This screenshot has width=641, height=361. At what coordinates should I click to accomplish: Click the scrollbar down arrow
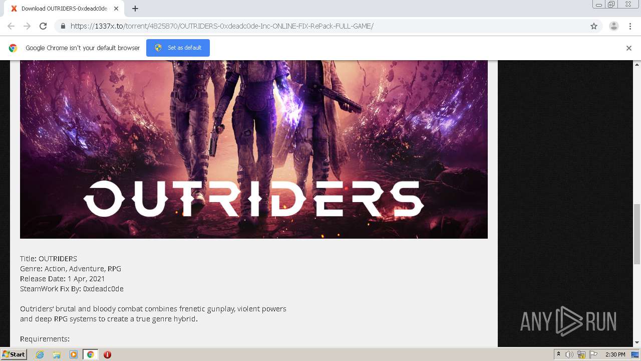pyautogui.click(x=637, y=343)
